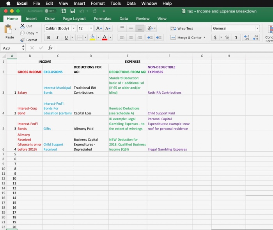Align text to middle vertically
Image resolution: width=273 pixels, height=230 pixels.
click(131, 28)
